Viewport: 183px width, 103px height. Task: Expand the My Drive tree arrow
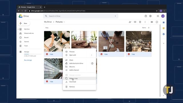pos(18,29)
